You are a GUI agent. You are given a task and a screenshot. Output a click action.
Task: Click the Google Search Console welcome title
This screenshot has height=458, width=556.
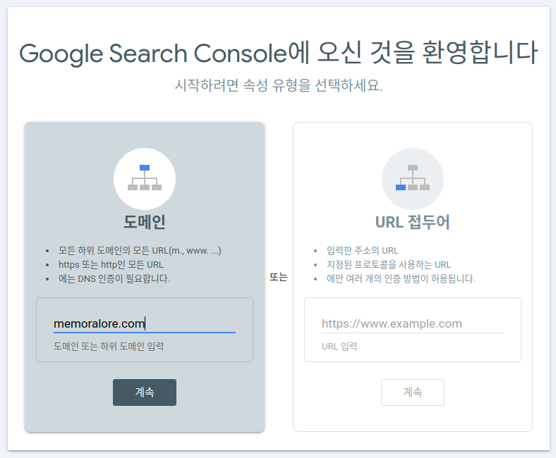(x=278, y=54)
